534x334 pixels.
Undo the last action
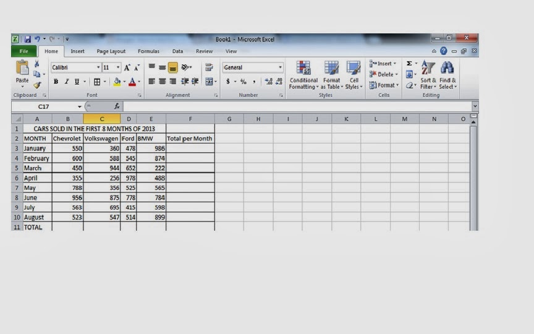[x=37, y=39]
